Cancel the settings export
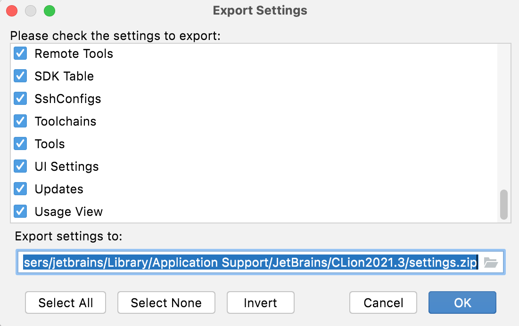519x326 pixels. [383, 302]
